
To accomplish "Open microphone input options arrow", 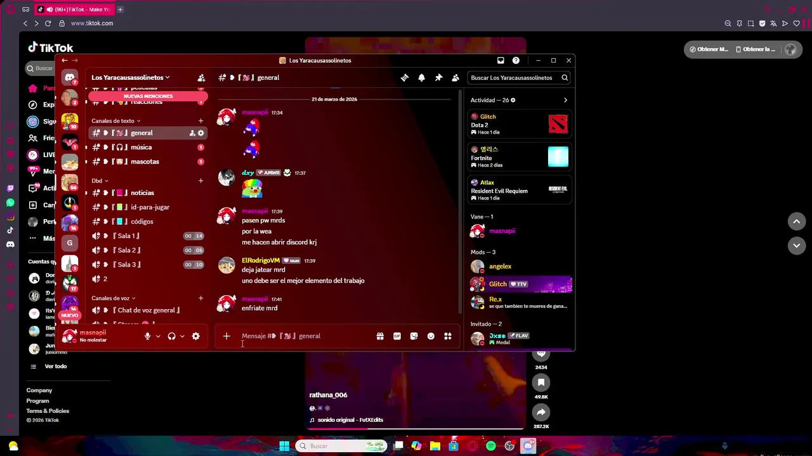I will pyautogui.click(x=158, y=336).
